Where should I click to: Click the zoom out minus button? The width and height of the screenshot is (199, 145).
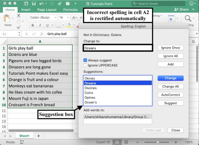point(137,142)
